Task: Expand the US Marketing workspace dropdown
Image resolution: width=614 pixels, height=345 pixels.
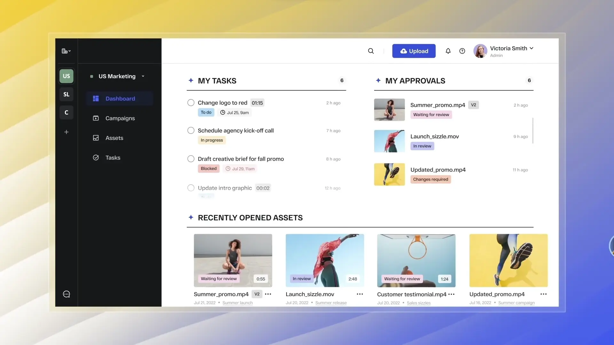Action: [x=143, y=76]
